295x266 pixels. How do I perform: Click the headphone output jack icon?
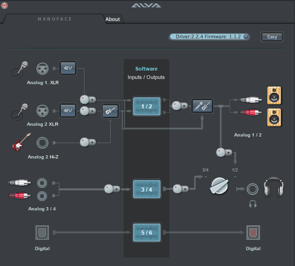coord(253,189)
